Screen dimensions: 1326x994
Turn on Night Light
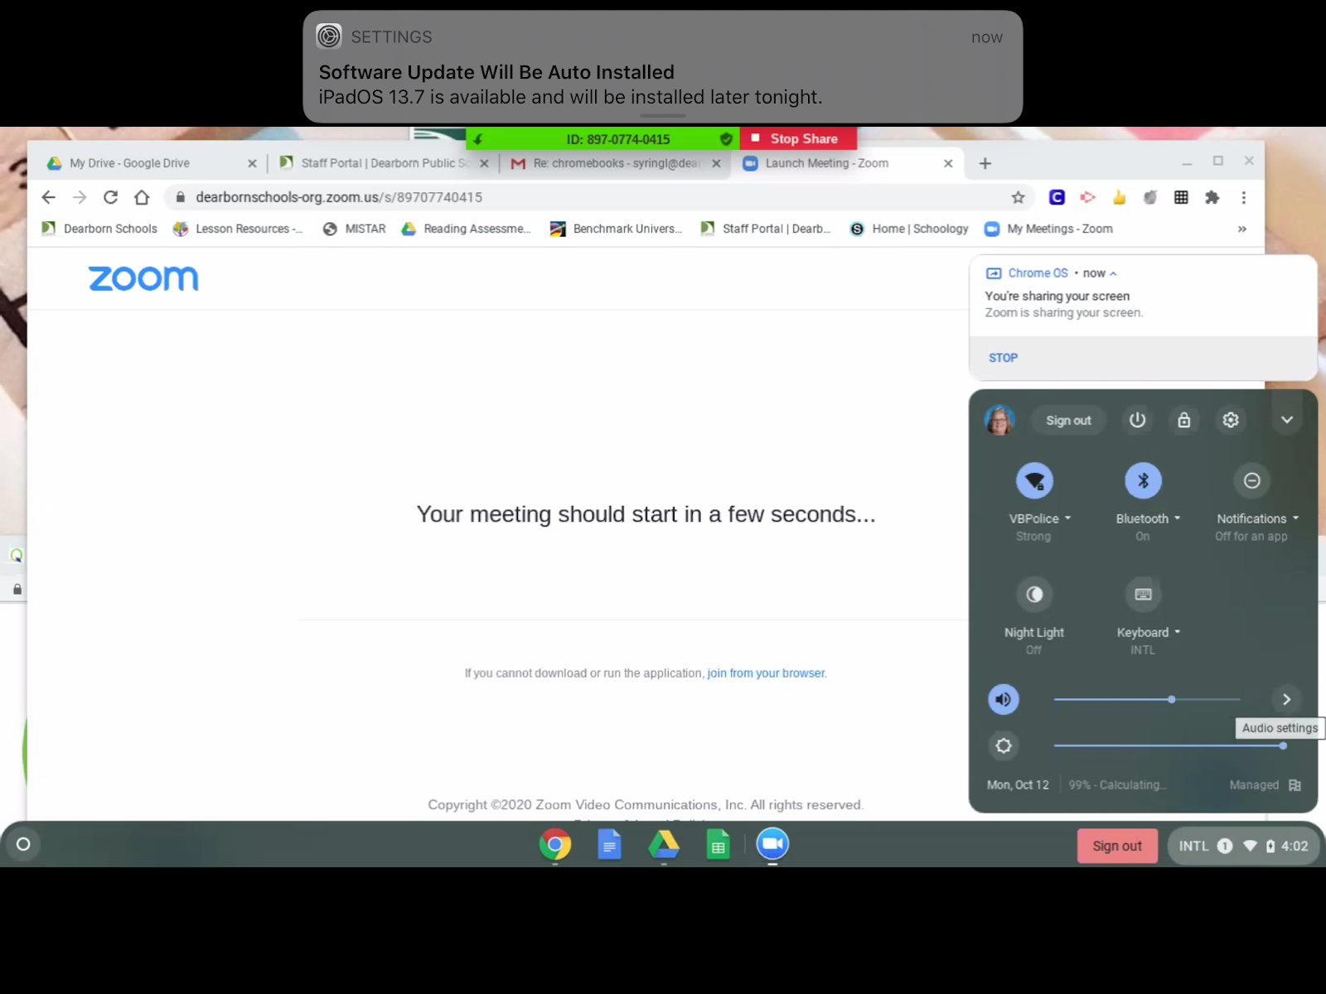[x=1034, y=594]
